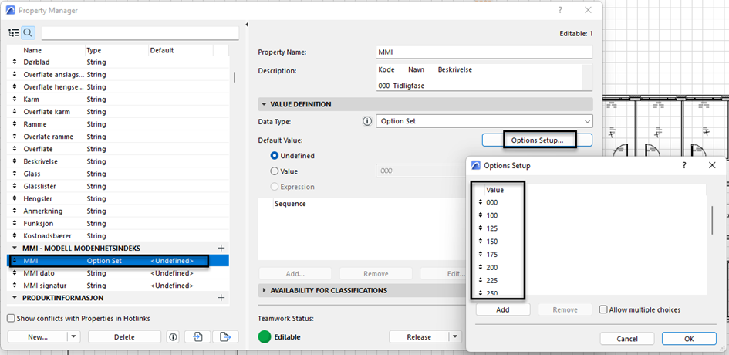729x355 pixels.
Task: Grab reorder handle of Dørblad row
Action: pos(14,62)
